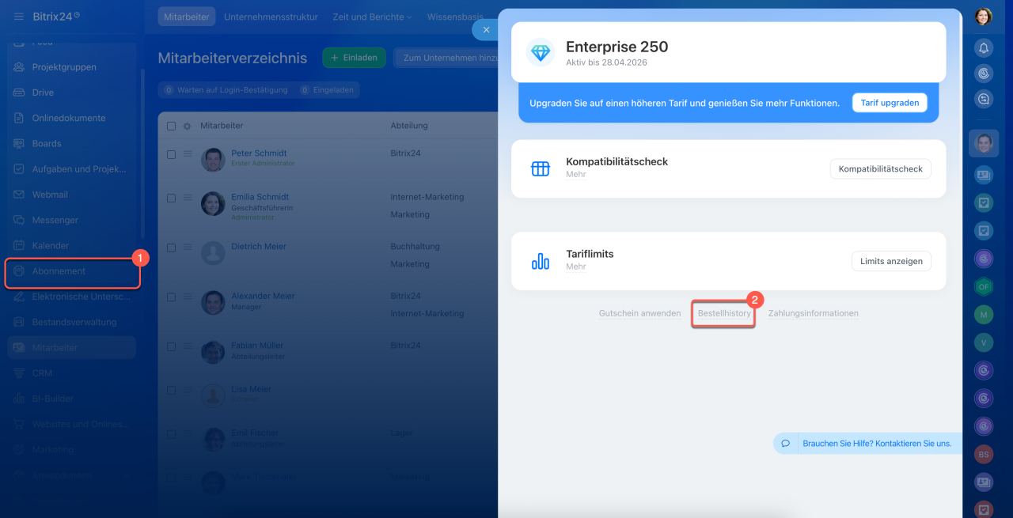
Task: Click row menu icon for Emilia Schmidt
Action: [x=188, y=197]
